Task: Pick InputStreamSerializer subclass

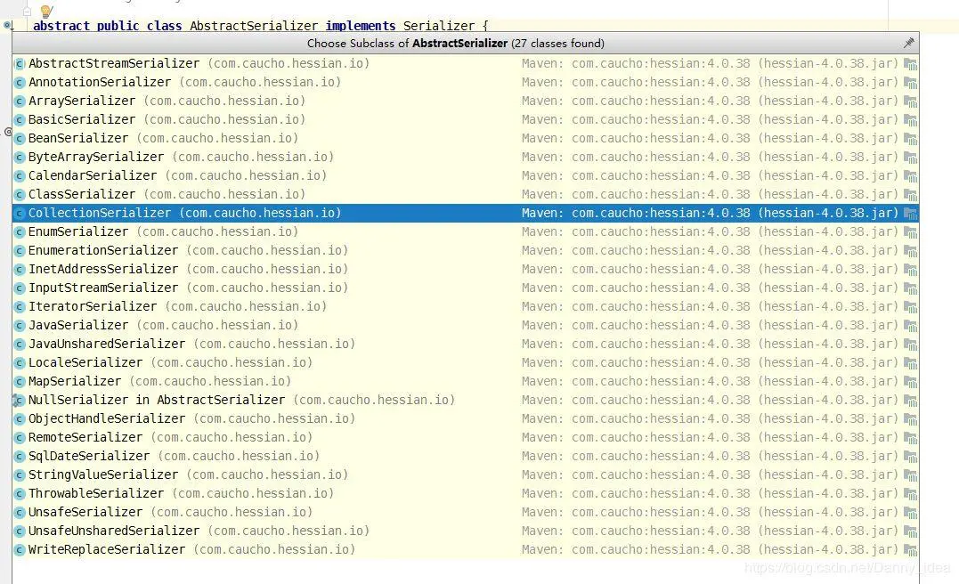Action: pos(466,288)
